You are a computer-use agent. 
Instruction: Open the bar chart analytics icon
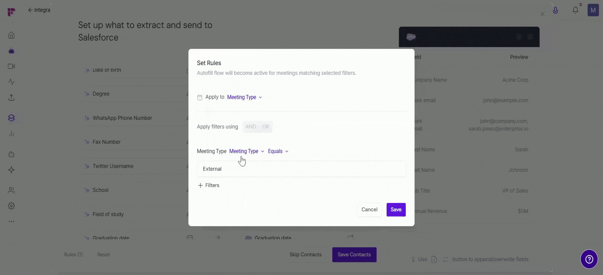[x=11, y=133]
